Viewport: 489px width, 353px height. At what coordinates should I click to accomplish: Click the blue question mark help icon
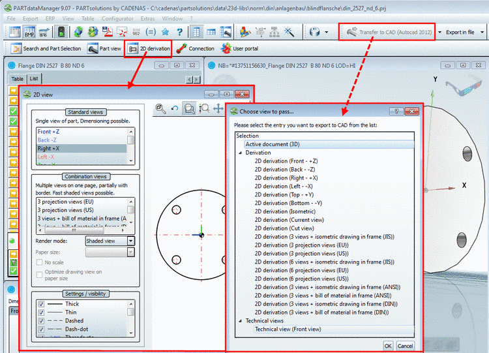coord(179,32)
